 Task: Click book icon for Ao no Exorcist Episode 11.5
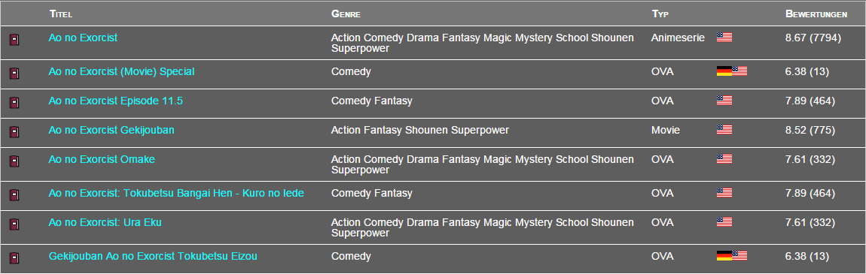[14, 103]
